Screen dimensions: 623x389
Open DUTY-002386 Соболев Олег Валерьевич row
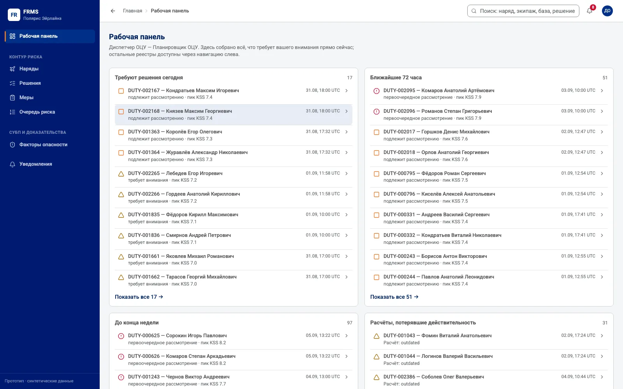[x=489, y=380]
